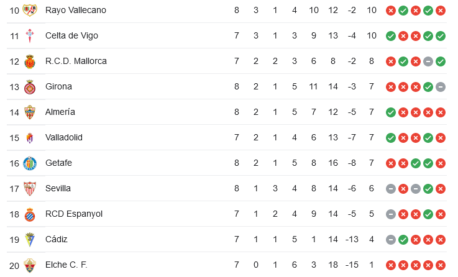Click Sevilla's first gray draw indicator
The height and width of the screenshot is (277, 458).
pos(390,189)
